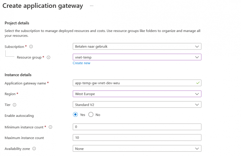
Task: Select No for Enable autoscaling
Action: (91, 115)
